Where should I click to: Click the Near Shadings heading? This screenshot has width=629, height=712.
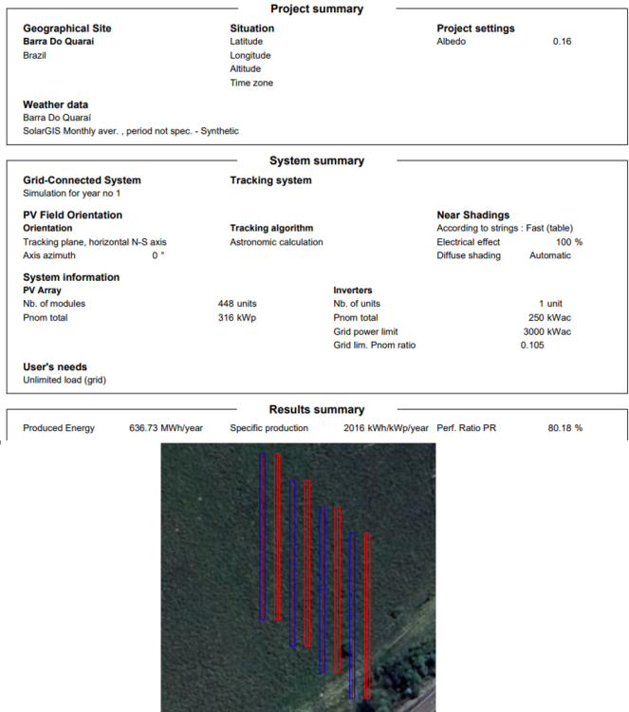click(x=472, y=215)
